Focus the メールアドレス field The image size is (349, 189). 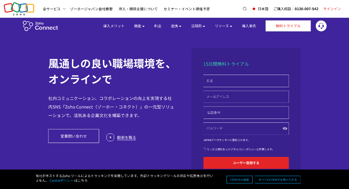click(246, 97)
